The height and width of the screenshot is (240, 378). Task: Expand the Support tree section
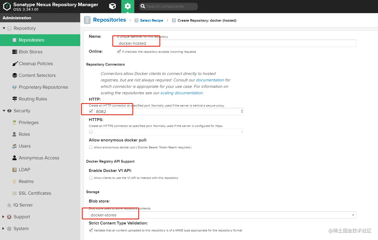click(3, 217)
